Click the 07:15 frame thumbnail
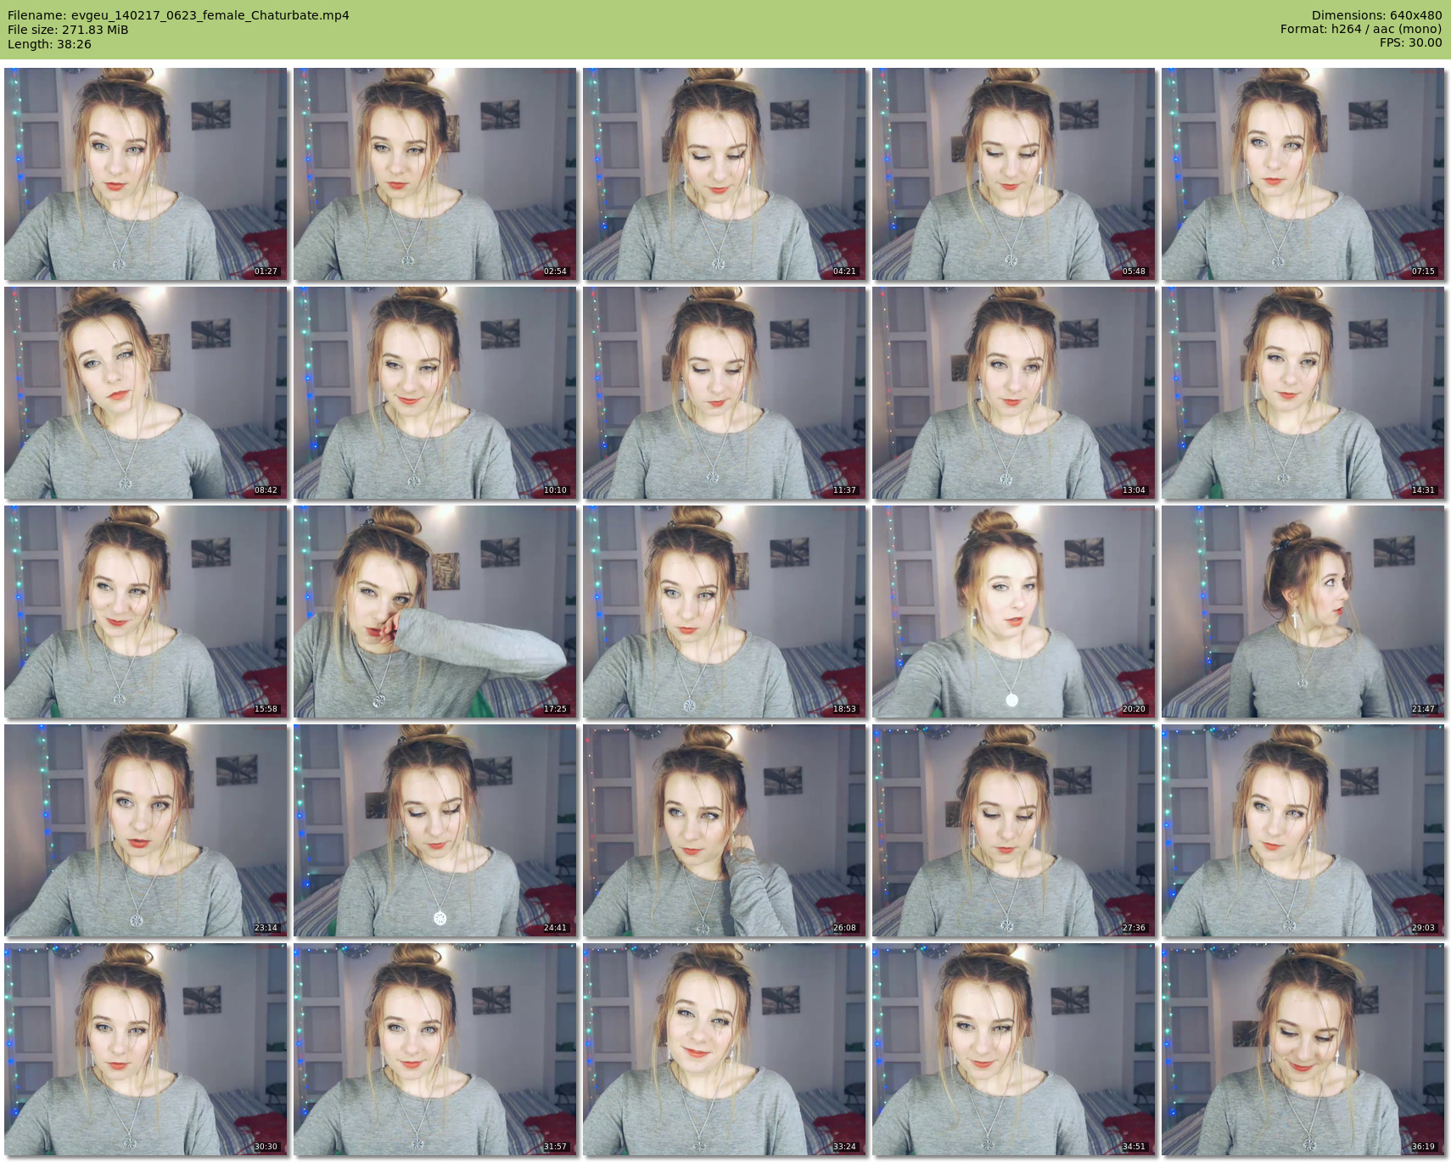This screenshot has height=1162, width=1451. 1303,174
